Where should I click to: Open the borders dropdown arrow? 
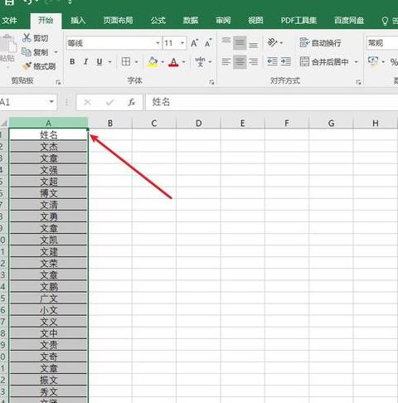(136, 62)
